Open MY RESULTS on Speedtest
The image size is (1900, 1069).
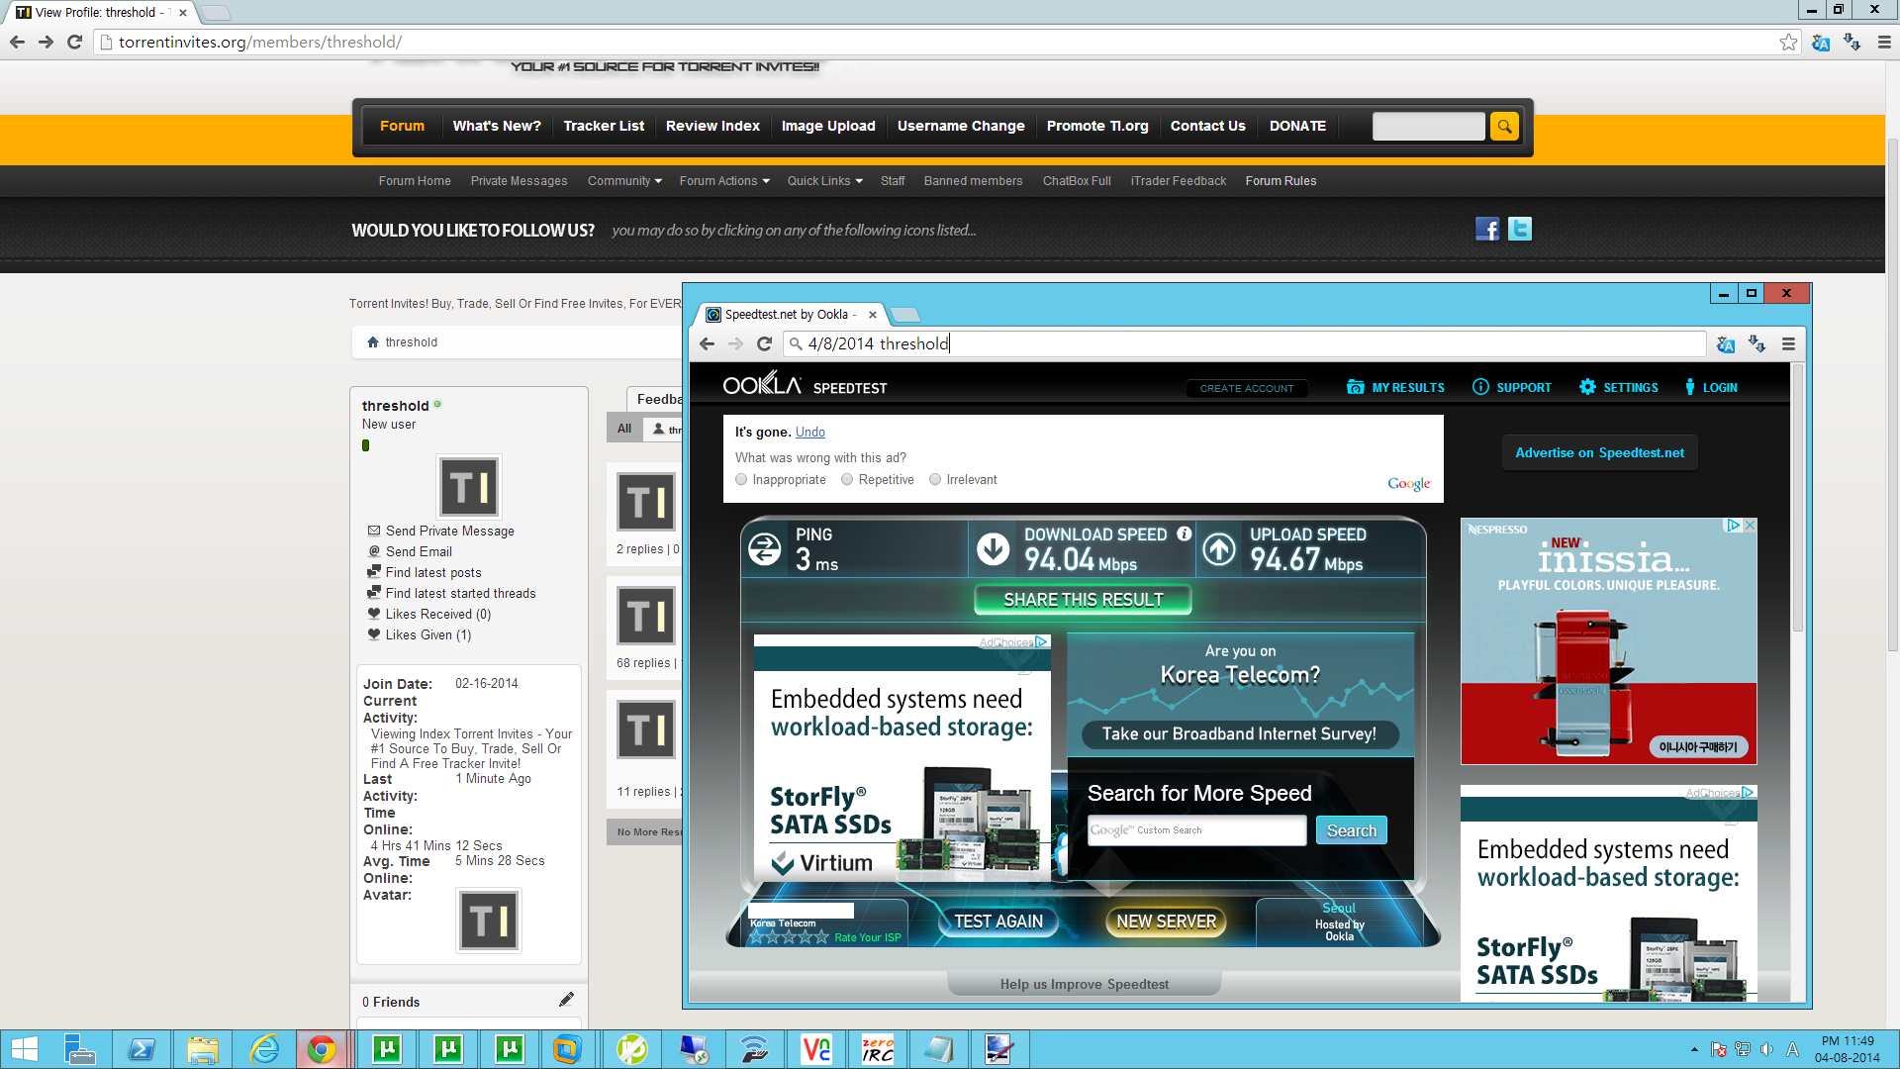[1395, 388]
